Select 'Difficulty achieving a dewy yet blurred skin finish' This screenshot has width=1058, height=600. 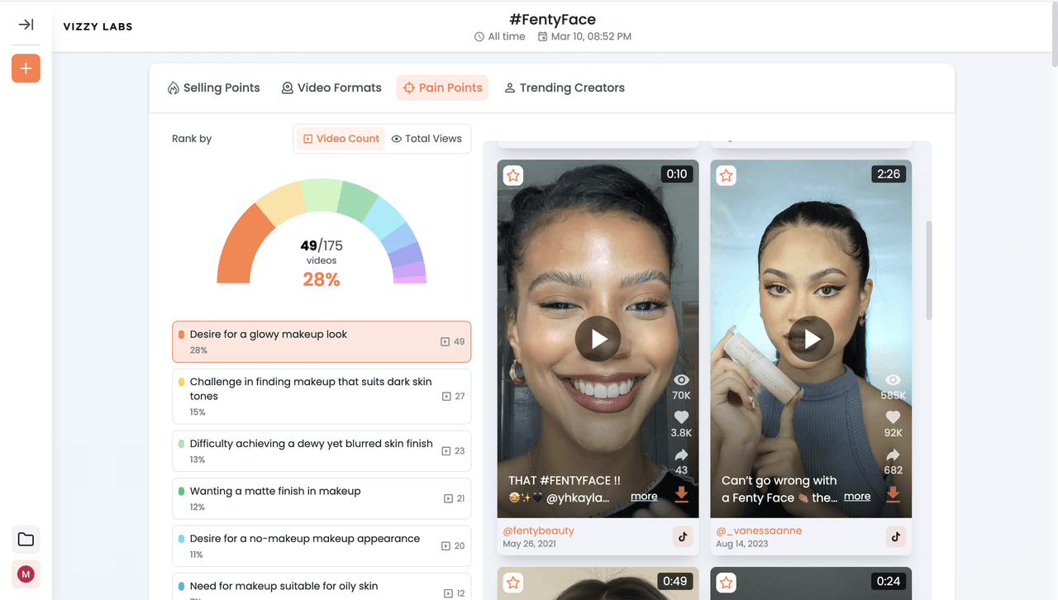(322, 450)
